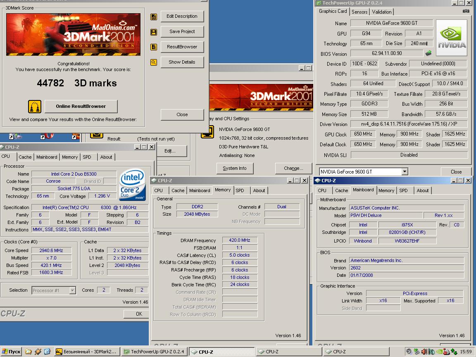
Task: Click the Core Speed value '2940.6 MHz'
Action: tap(51, 250)
